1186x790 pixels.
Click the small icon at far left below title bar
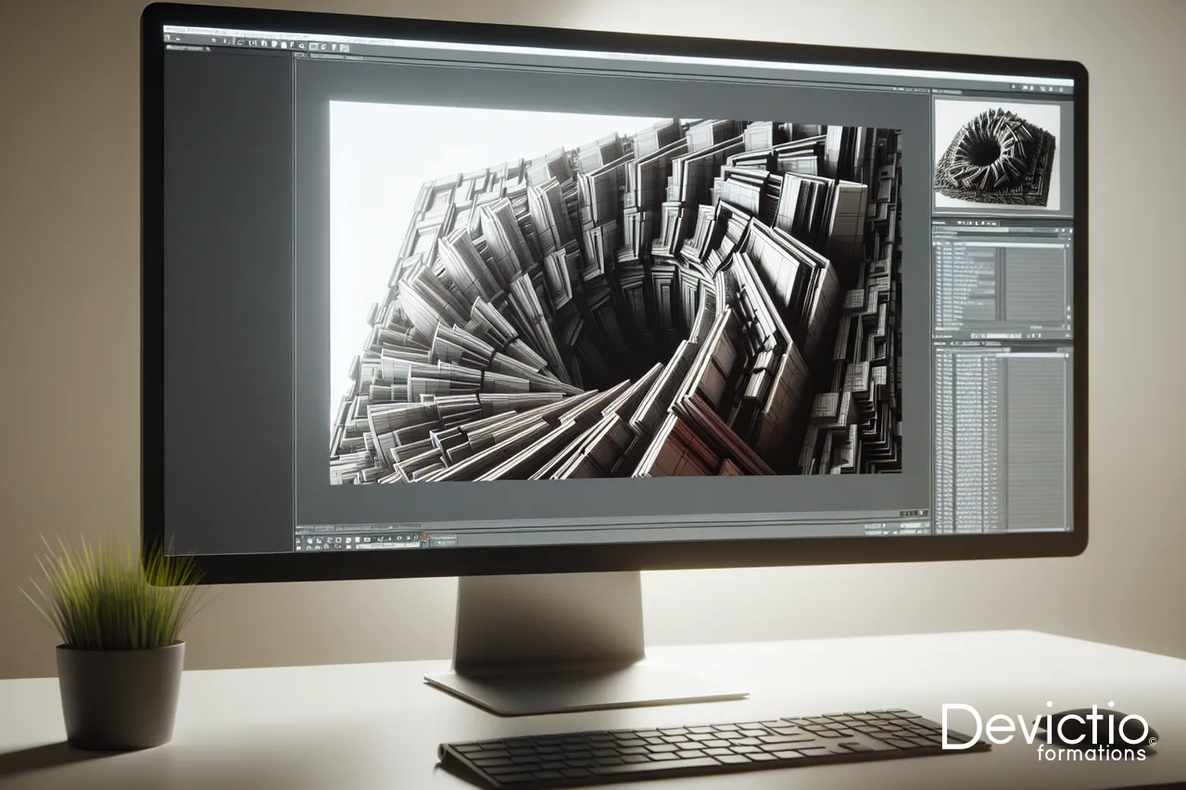(x=168, y=38)
